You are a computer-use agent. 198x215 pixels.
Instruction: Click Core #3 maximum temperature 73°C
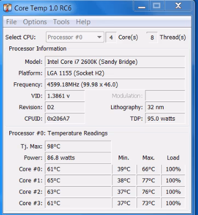click(x=148, y=203)
